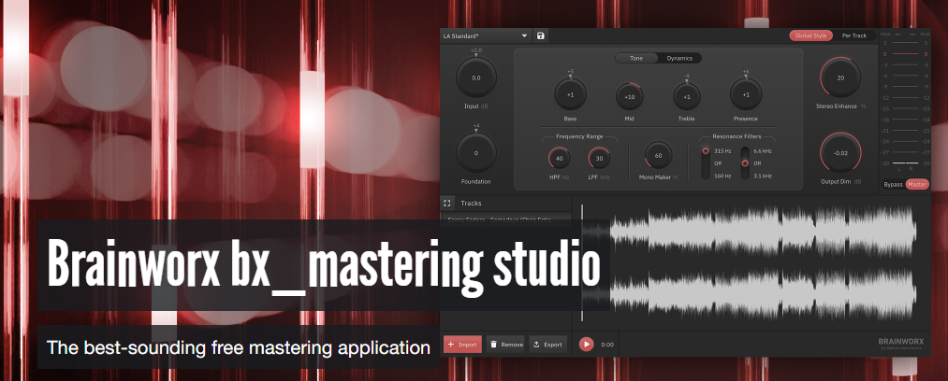Click the Export button
This screenshot has height=381, width=948.
point(547,345)
